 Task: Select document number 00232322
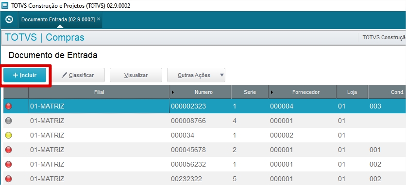186,179
